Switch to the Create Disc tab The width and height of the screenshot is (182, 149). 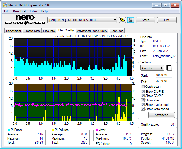tap(32, 31)
